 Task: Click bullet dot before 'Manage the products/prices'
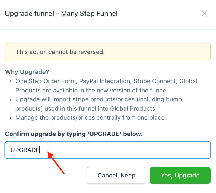coord(10,118)
